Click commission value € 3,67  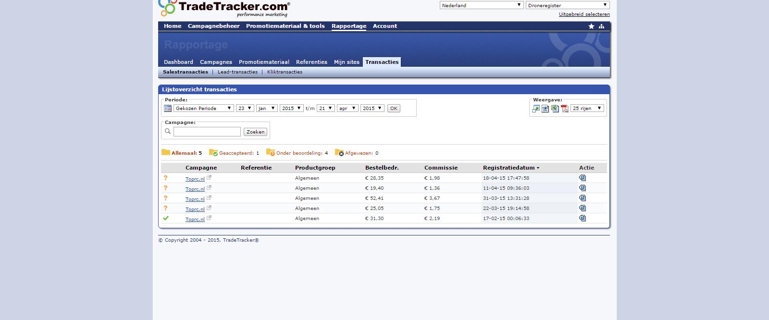[x=432, y=198]
